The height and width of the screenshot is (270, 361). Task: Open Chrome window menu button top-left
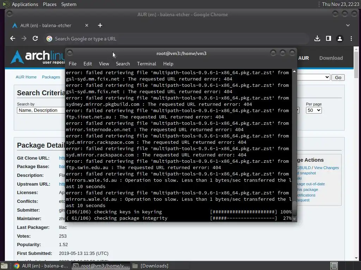pos(10,14)
